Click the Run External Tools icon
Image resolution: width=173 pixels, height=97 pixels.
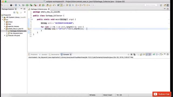tap(35, 5)
